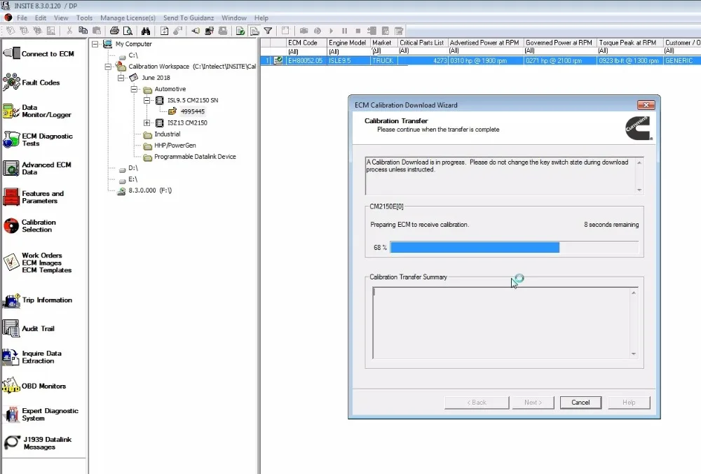Click the Cut scissors toolbar icon
Viewport: 701px width, 474px height.
[69, 31]
